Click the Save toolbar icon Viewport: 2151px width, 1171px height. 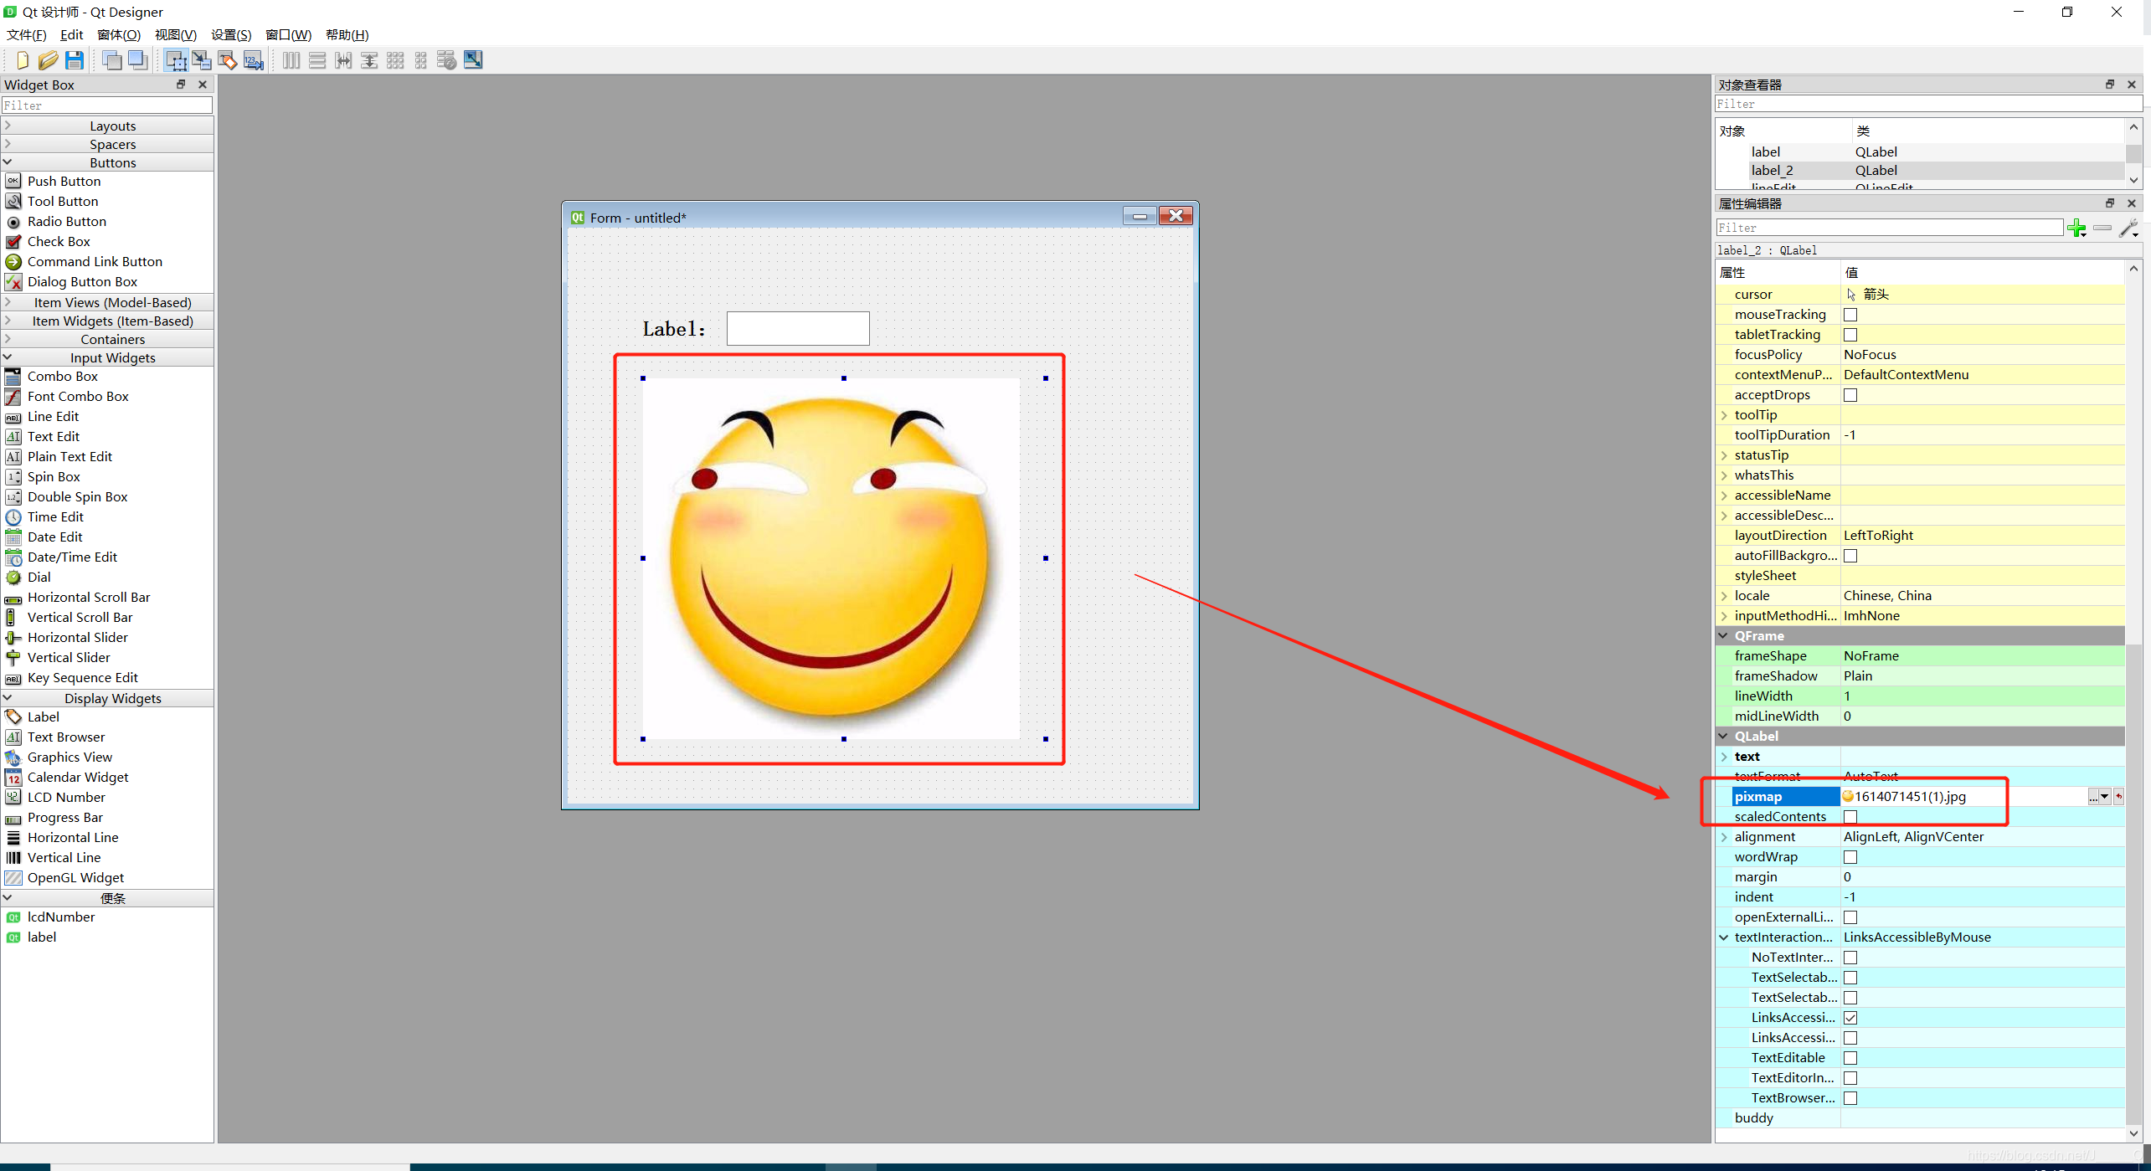(x=74, y=59)
